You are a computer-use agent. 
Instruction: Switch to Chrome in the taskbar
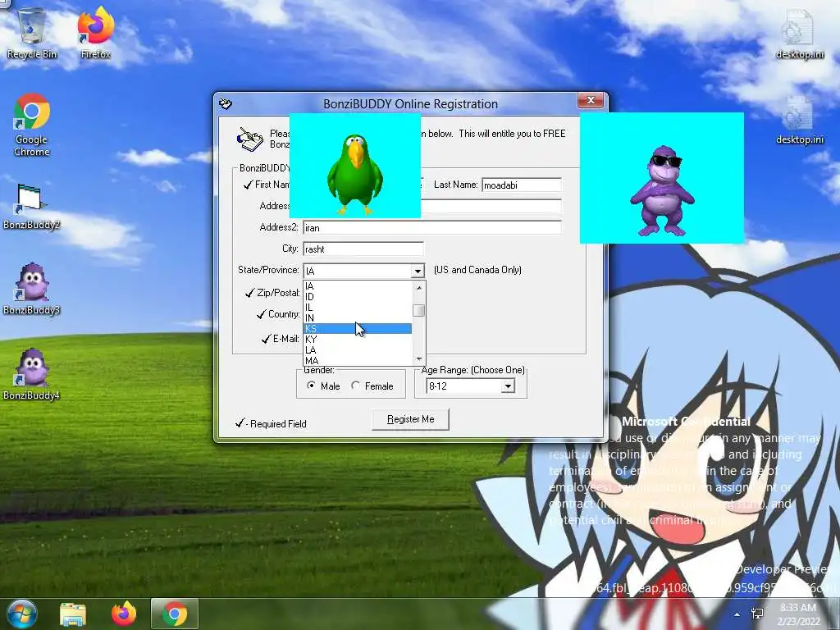click(175, 614)
